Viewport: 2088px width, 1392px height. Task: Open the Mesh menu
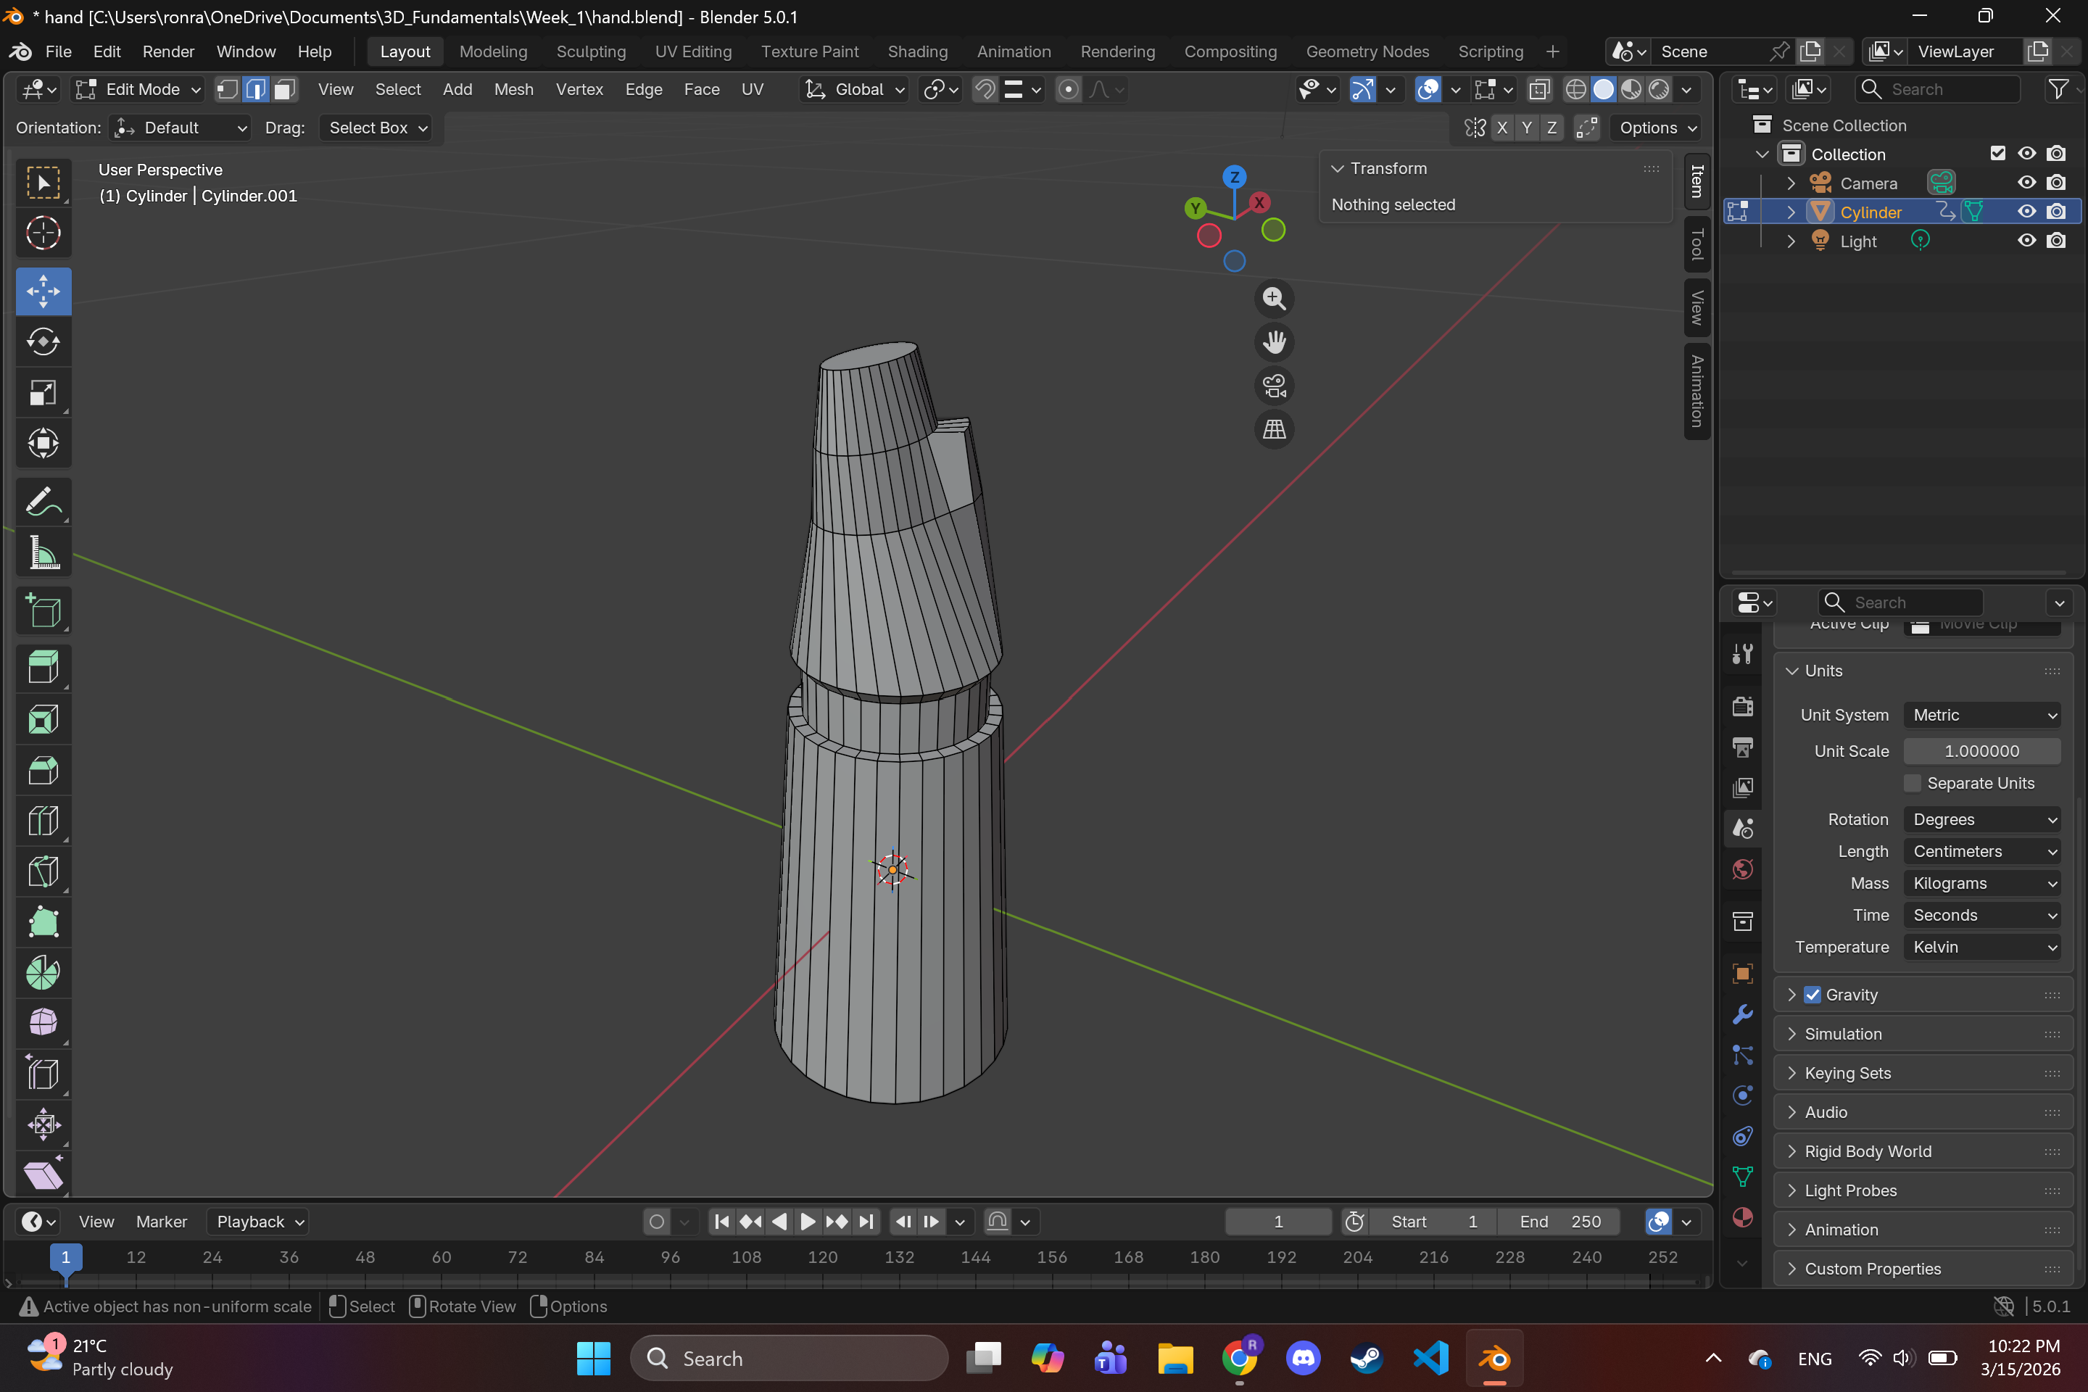tap(513, 88)
